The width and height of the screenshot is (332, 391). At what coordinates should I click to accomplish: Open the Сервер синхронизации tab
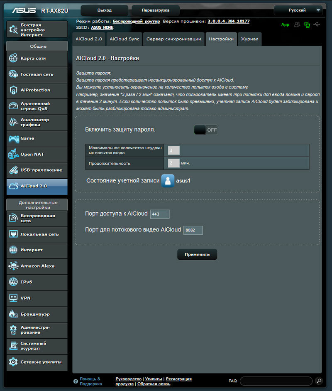173,39
